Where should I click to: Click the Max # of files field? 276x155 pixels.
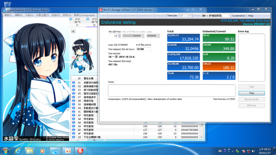click(132, 36)
